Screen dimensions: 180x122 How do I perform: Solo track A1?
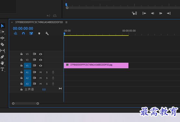click(x=47, y=72)
